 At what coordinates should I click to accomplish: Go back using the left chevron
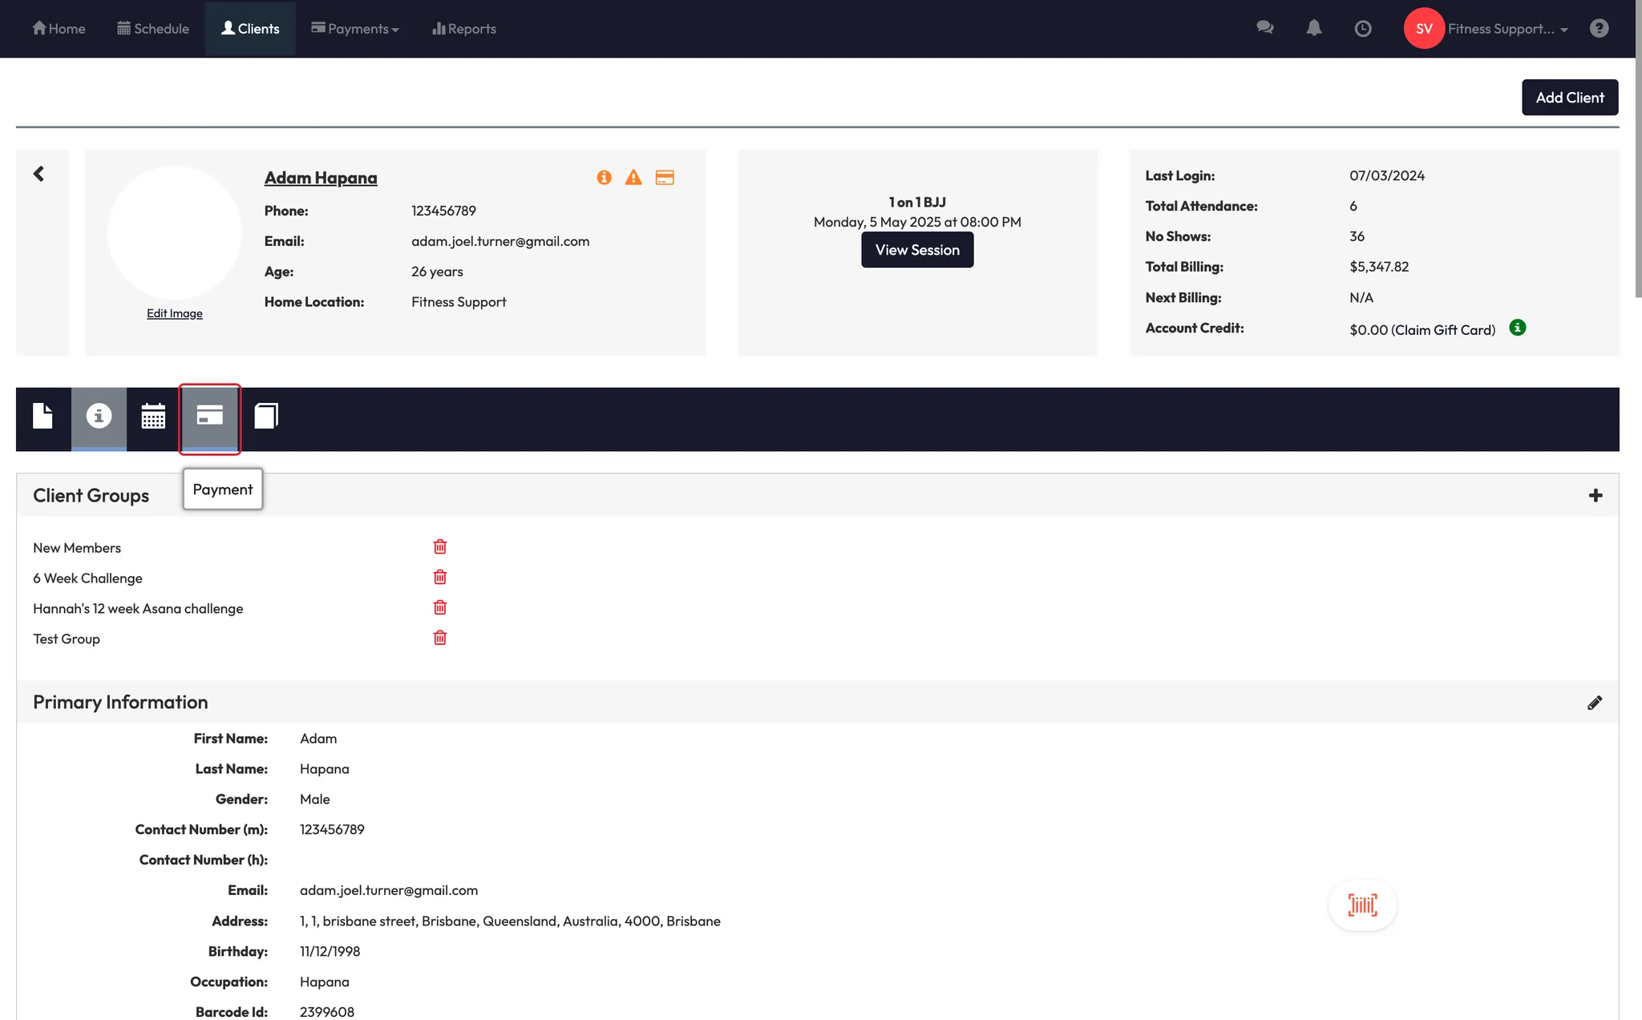(38, 174)
